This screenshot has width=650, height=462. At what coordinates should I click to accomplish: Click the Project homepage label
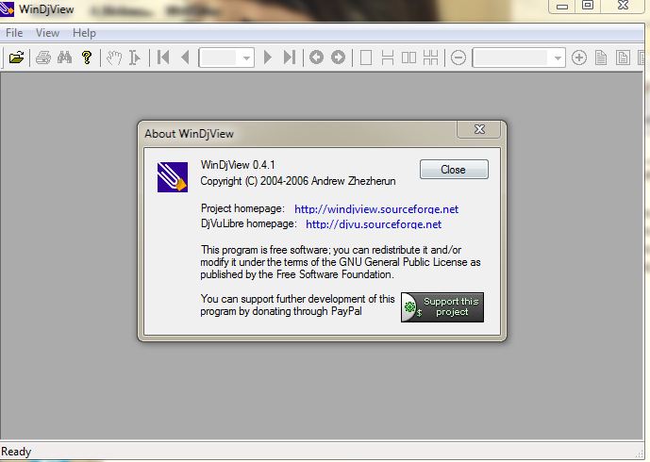tap(242, 208)
